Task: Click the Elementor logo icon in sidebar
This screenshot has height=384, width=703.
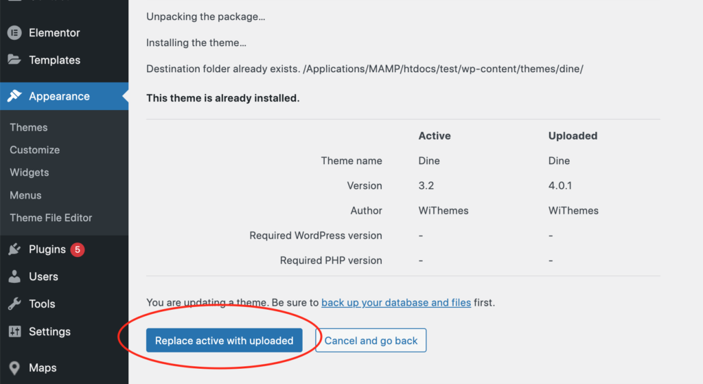Action: pos(14,33)
